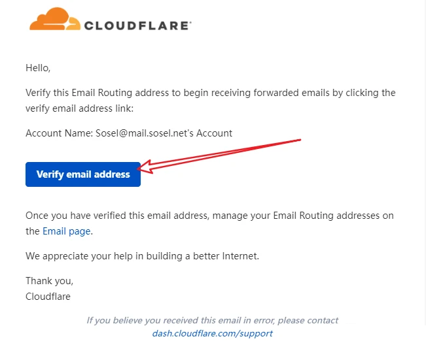
Task: Click the "Thank you," closing line
Action: pos(50,281)
